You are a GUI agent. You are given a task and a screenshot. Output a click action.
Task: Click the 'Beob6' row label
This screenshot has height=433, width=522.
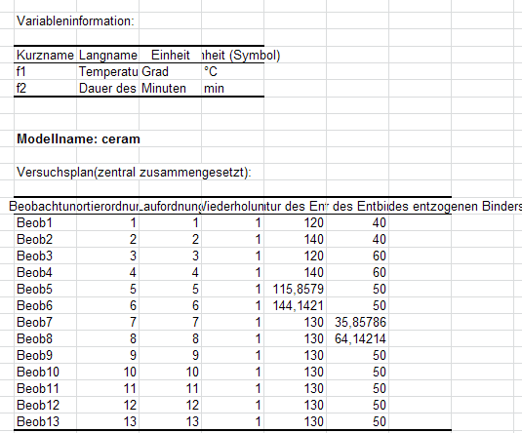point(45,305)
